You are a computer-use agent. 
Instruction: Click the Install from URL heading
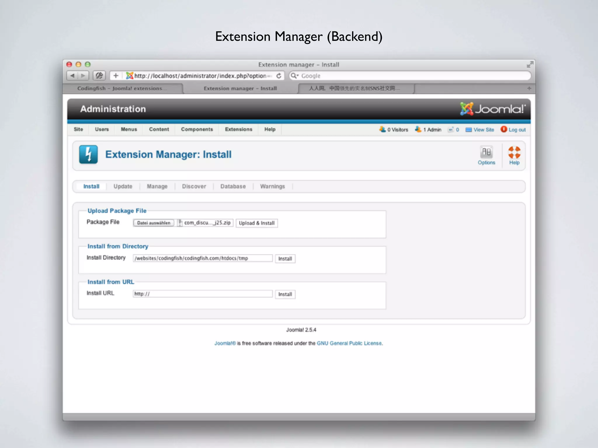tap(111, 282)
